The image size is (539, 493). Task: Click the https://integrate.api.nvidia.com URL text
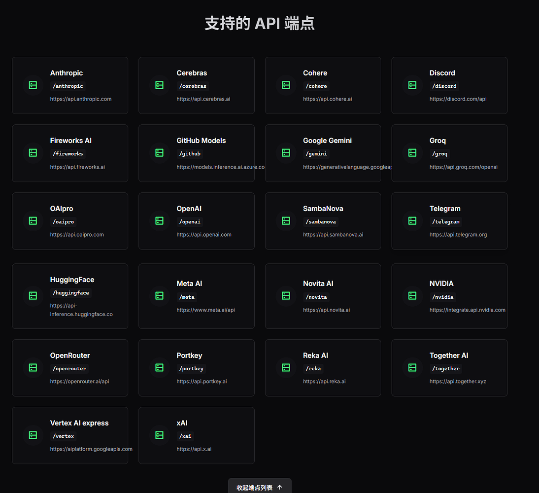tap(468, 310)
